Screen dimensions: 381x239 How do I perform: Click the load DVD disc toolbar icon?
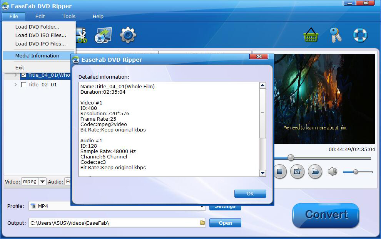(x=103, y=35)
